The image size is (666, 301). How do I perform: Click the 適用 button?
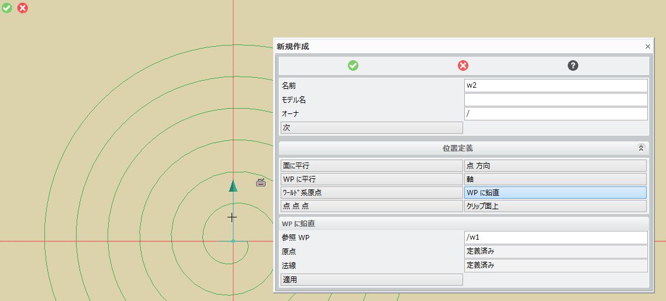pyautogui.click(x=372, y=280)
